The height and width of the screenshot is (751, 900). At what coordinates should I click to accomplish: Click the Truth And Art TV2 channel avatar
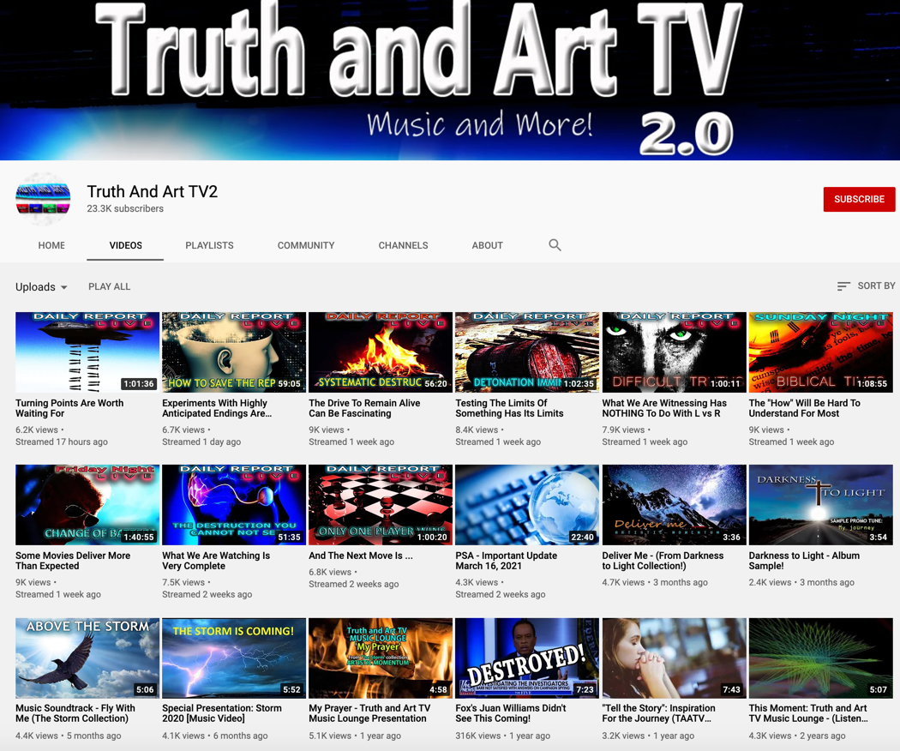(x=43, y=199)
